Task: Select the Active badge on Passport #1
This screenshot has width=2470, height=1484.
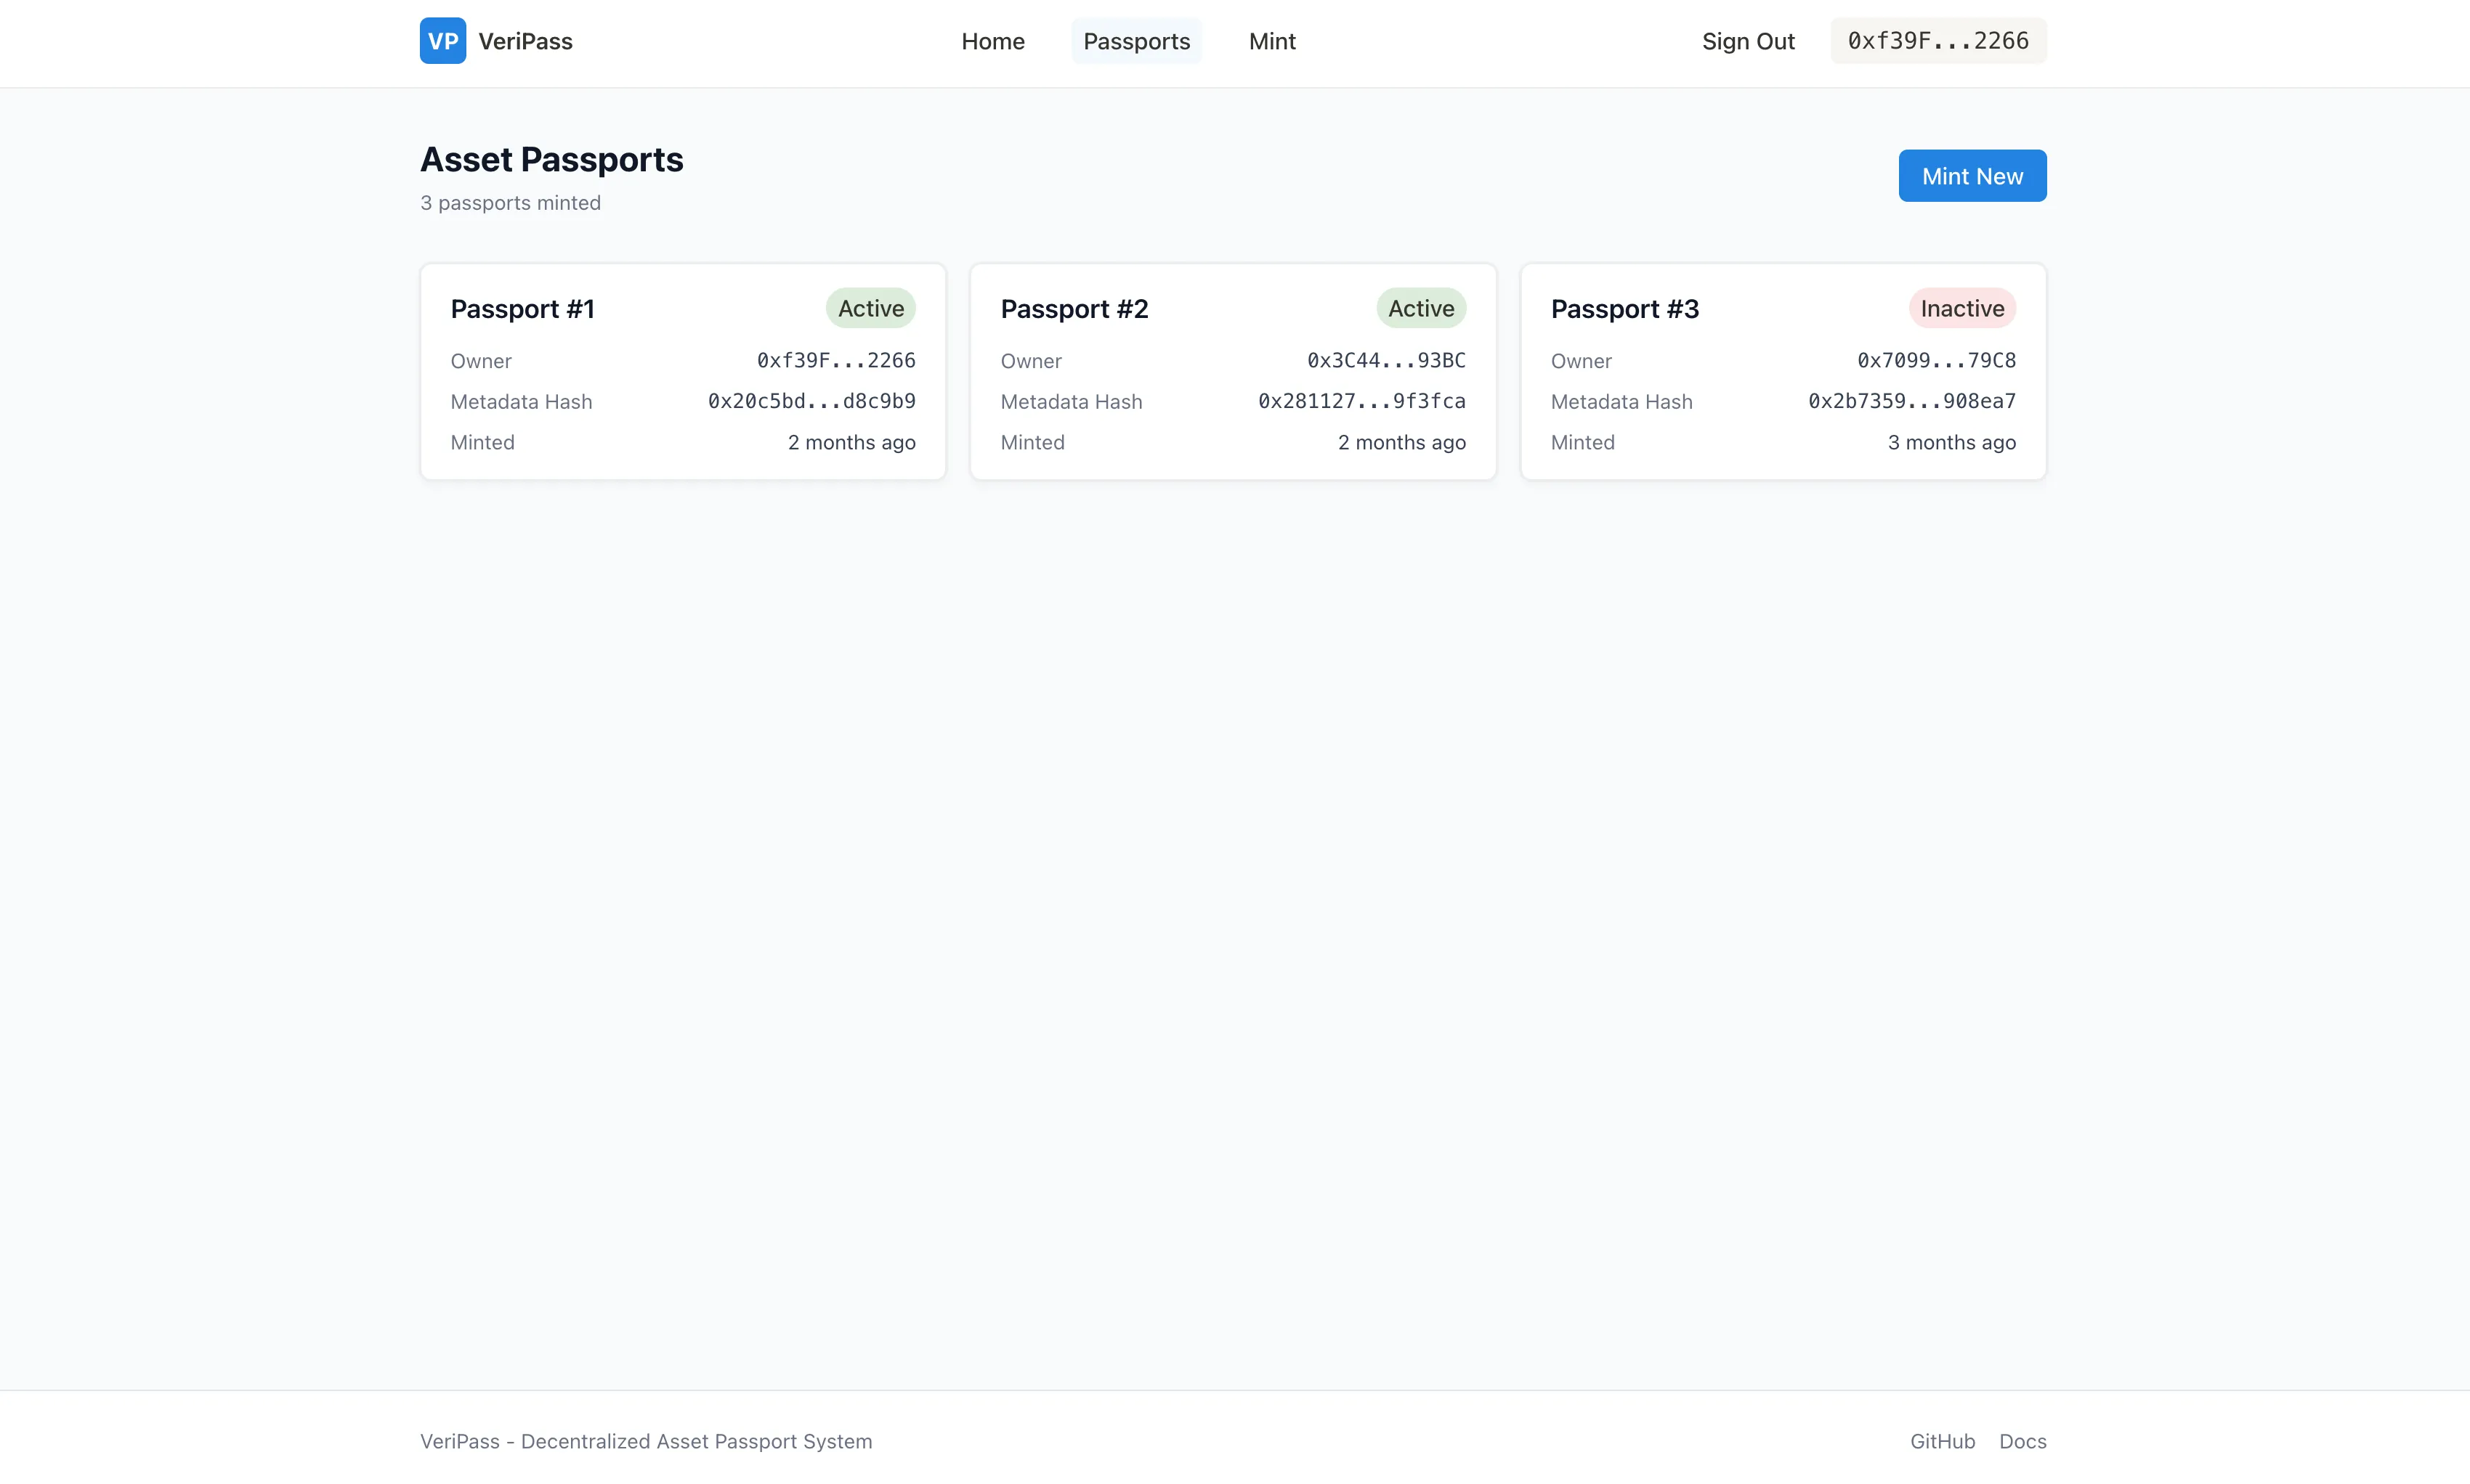Action: tap(870, 308)
